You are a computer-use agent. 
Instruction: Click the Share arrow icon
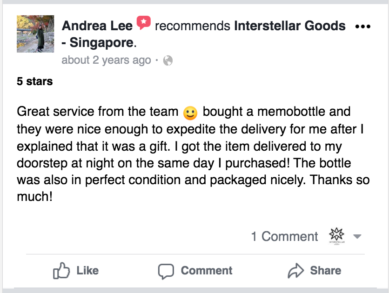click(x=295, y=271)
